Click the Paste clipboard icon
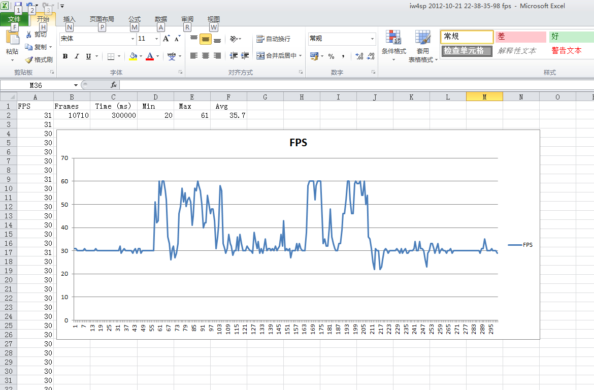 [12, 38]
